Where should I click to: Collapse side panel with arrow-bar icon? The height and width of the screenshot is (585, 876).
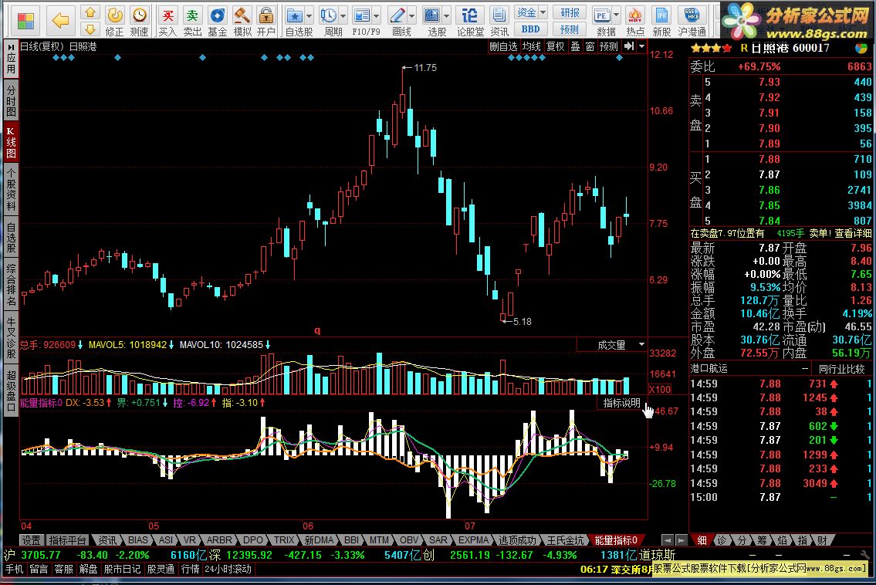coord(629,46)
